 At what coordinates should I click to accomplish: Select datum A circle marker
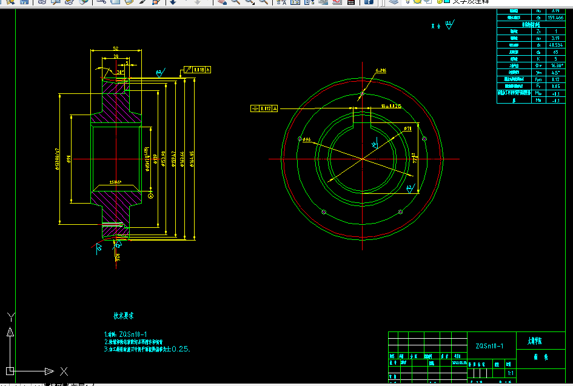pos(150,196)
